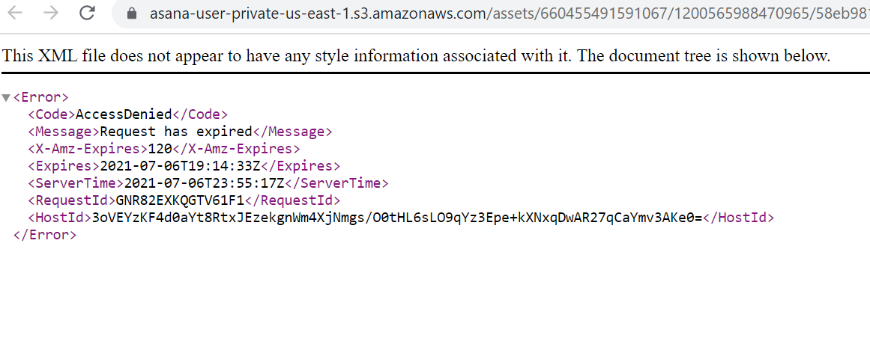Click the HostId value string
This screenshot has width=870, height=362.
click(x=396, y=218)
